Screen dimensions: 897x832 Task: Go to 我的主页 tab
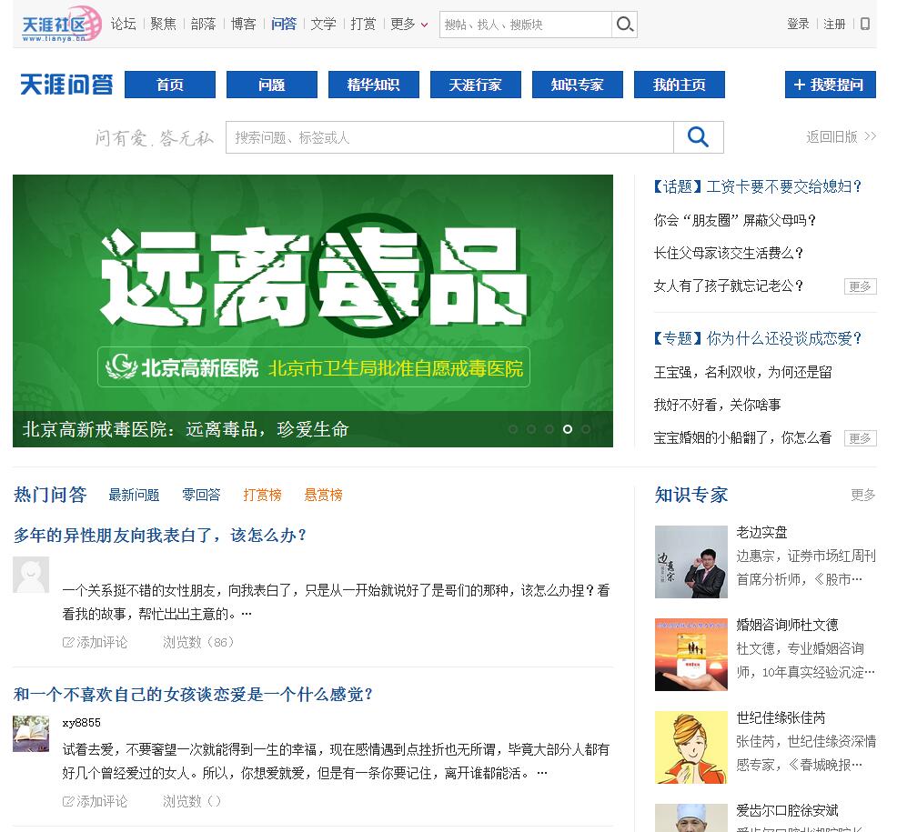[679, 85]
